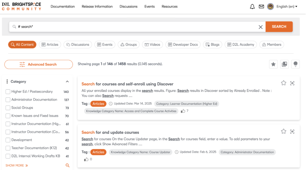
Task: Tick the Social Groups checkbox
Action: [8, 108]
